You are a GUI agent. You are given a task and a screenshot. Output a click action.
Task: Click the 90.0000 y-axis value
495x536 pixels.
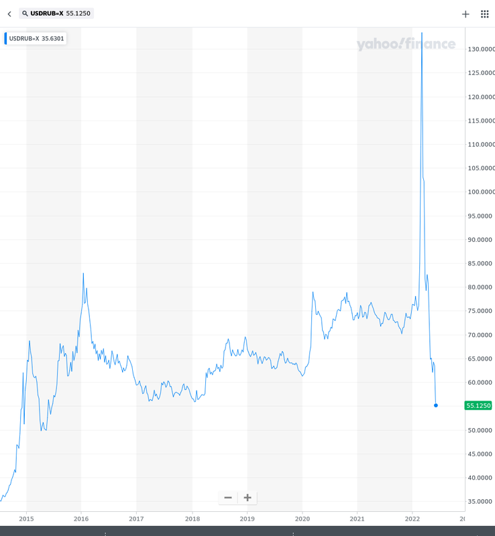click(480, 240)
